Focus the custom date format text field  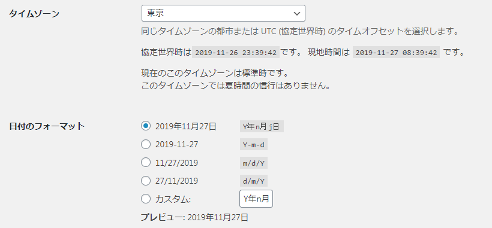[256, 199]
